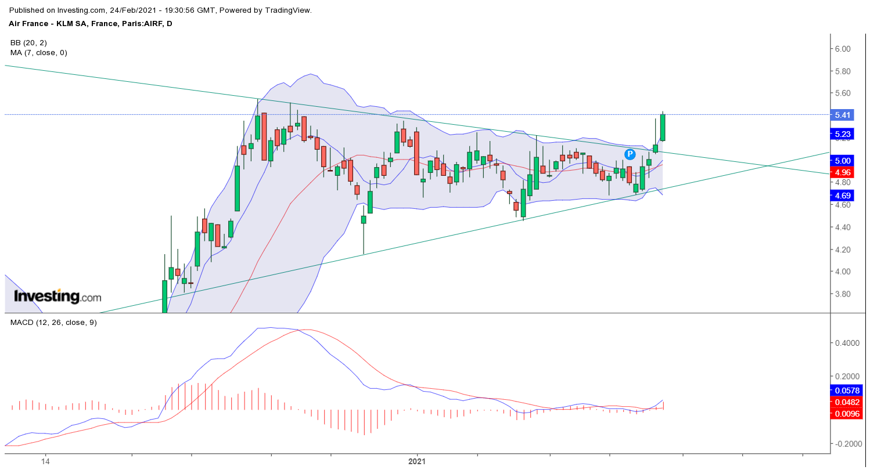
Task: Click the 14 date label on time axis
Action: [x=45, y=461]
